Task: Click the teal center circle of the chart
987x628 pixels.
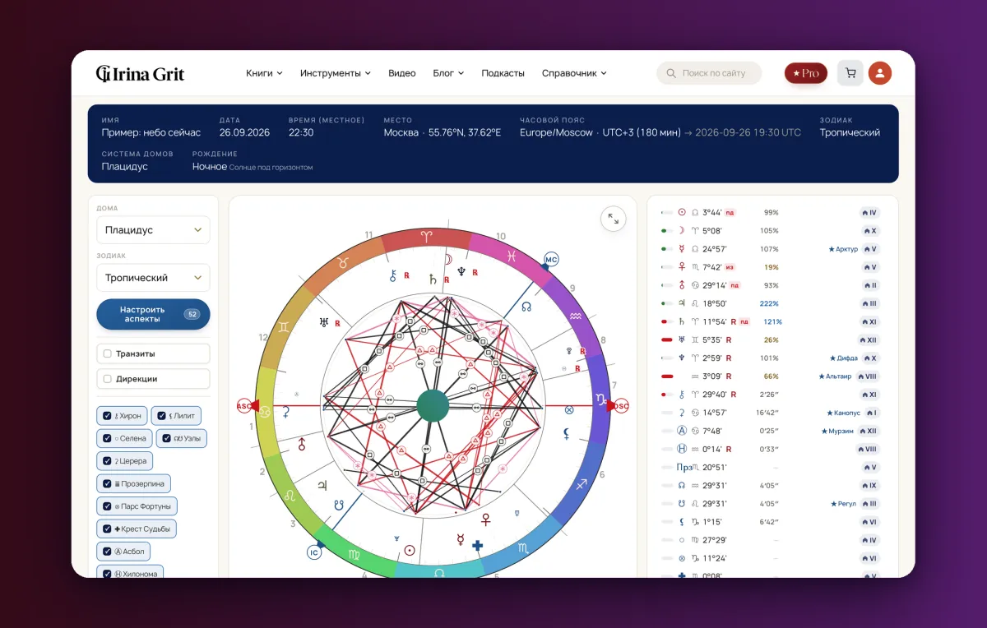Action: pos(433,406)
